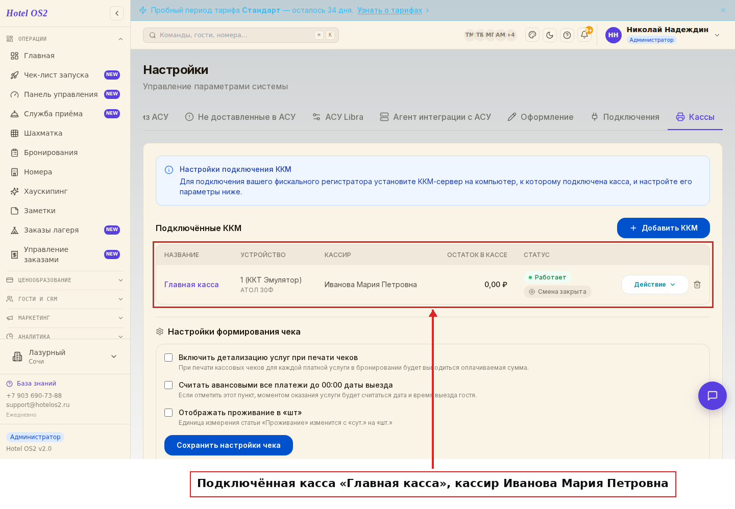Click the cashier name Иванова Мария Петровна
735x509 pixels.
click(x=371, y=285)
